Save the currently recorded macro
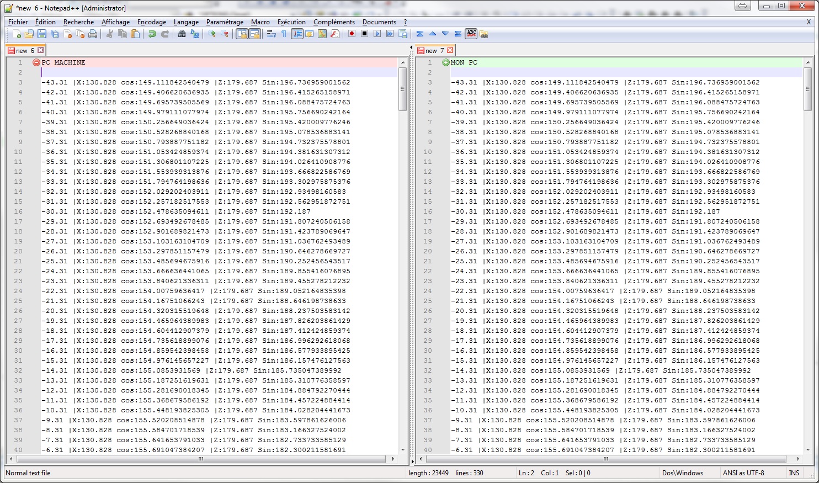The height and width of the screenshot is (483, 819). pyautogui.click(x=403, y=34)
